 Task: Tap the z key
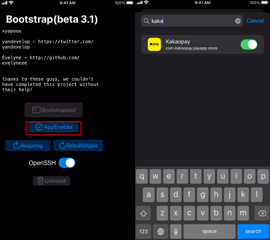(162, 213)
